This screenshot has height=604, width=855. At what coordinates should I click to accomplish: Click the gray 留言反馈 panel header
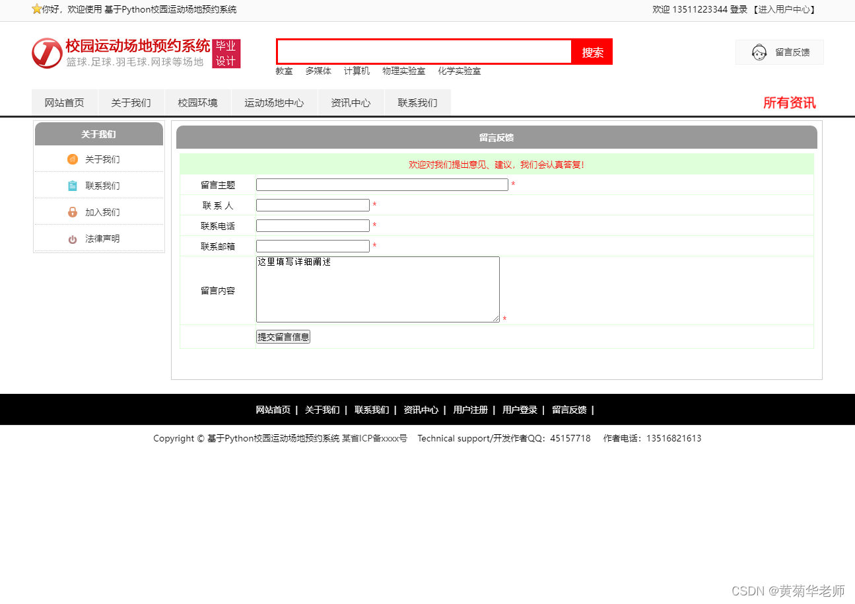click(496, 137)
